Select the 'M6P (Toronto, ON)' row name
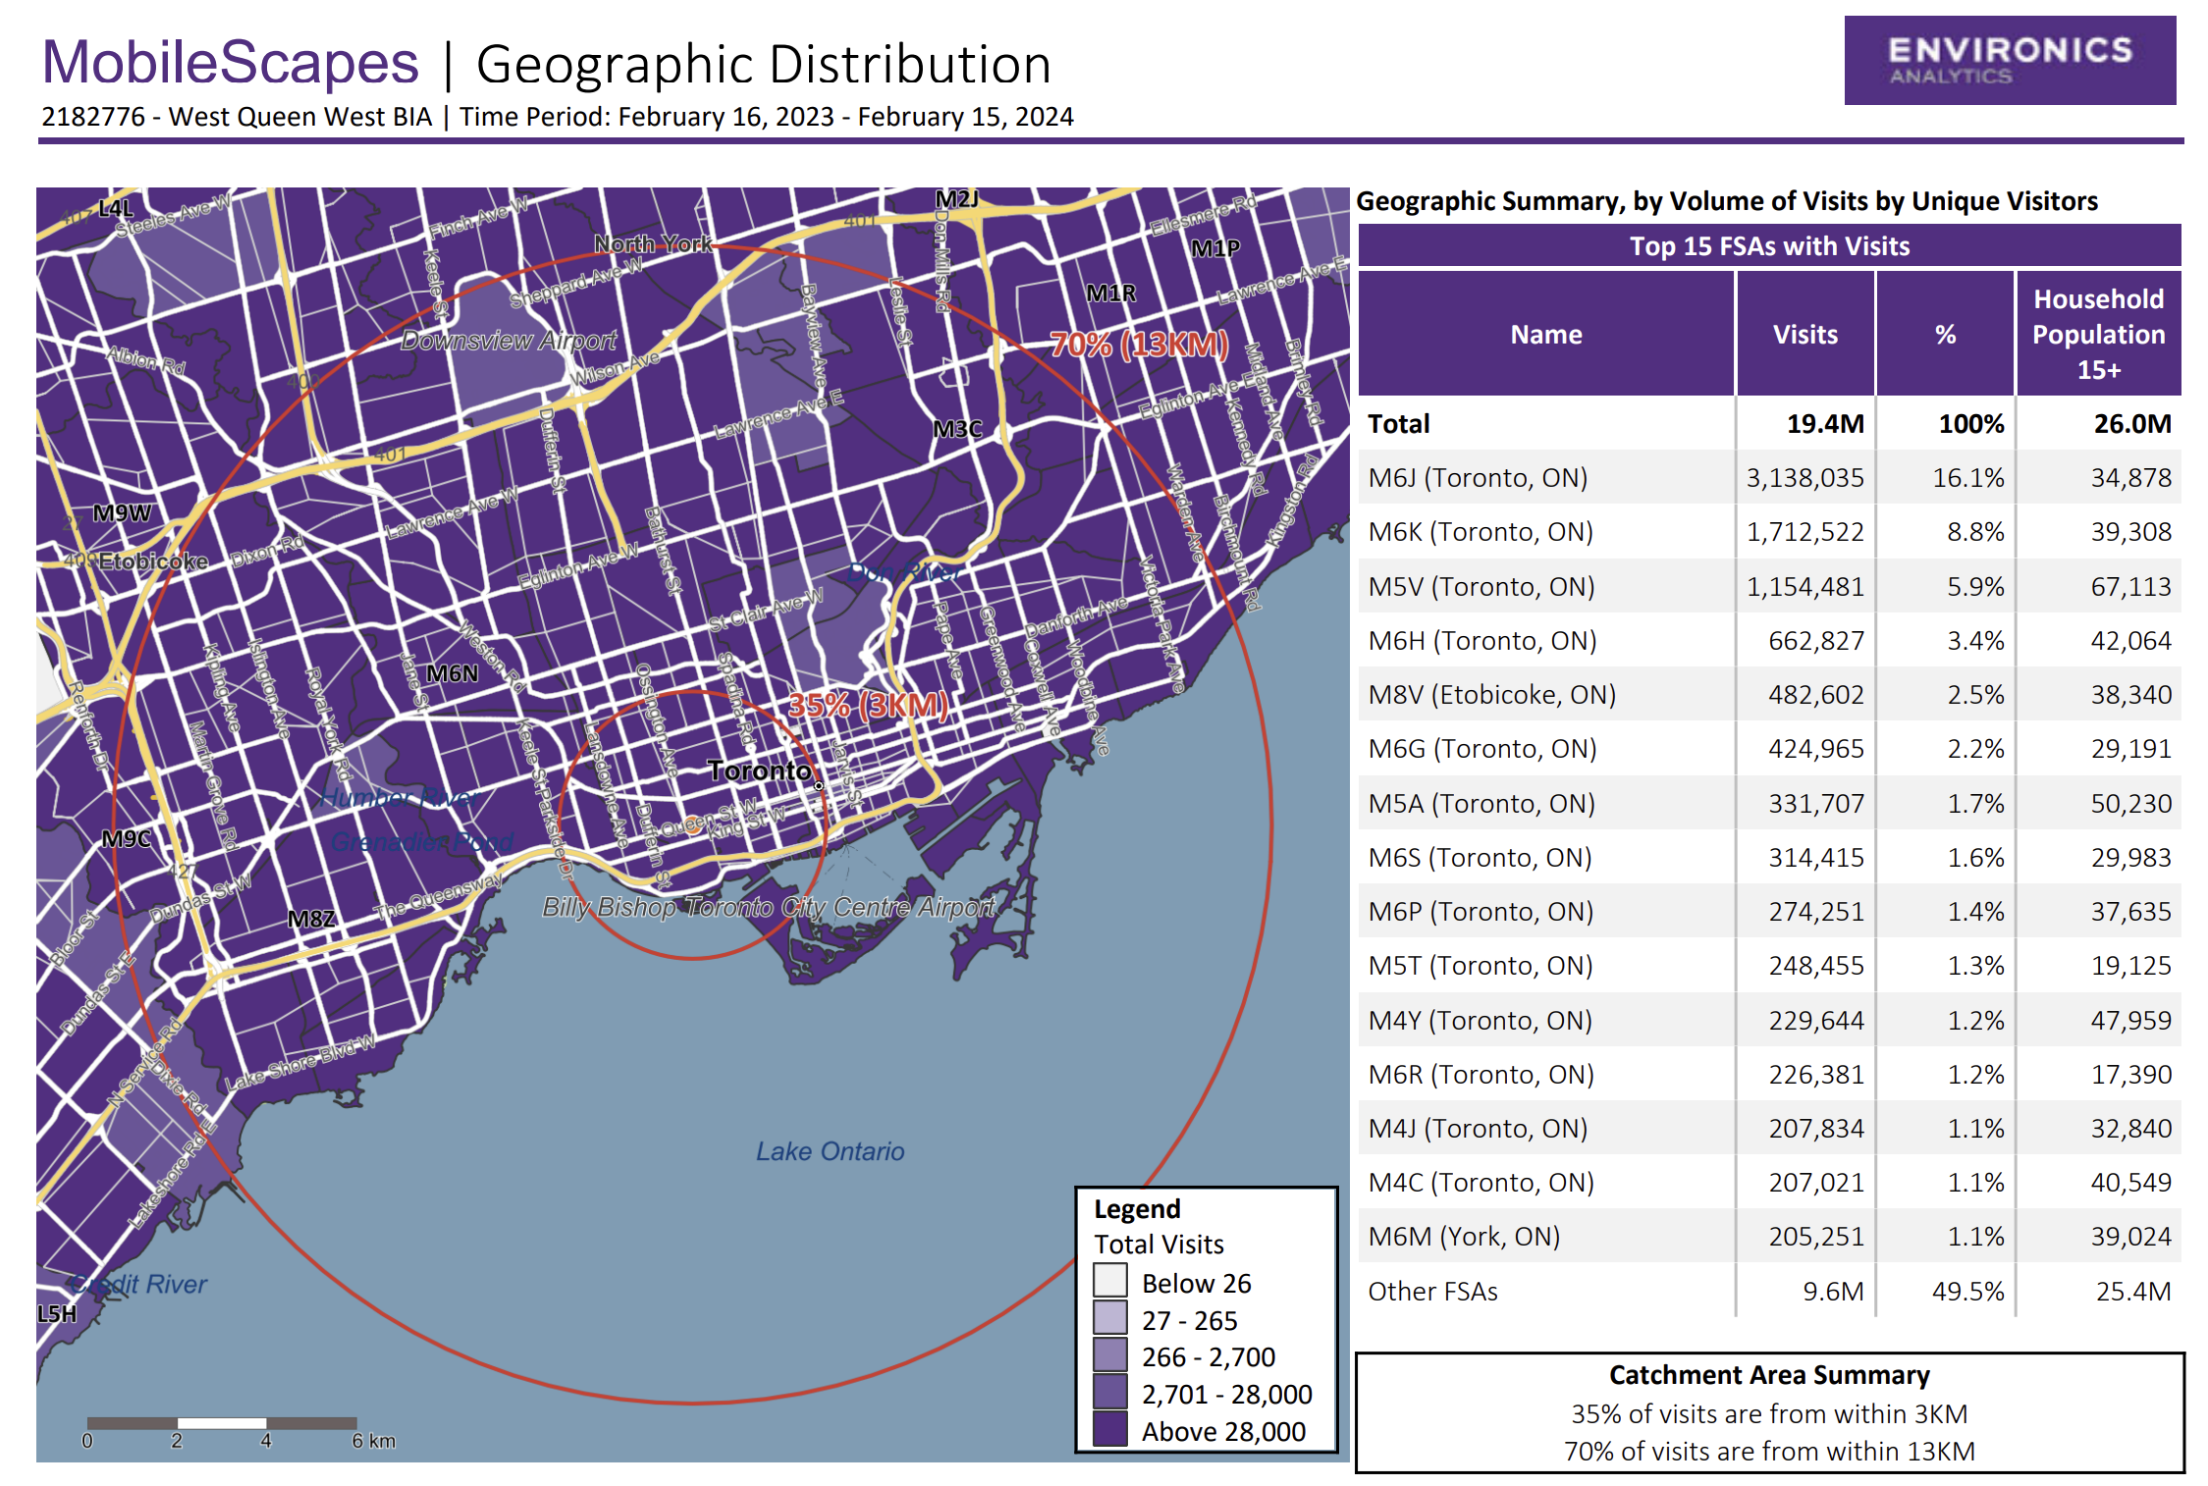2208x1486 pixels. [1481, 912]
